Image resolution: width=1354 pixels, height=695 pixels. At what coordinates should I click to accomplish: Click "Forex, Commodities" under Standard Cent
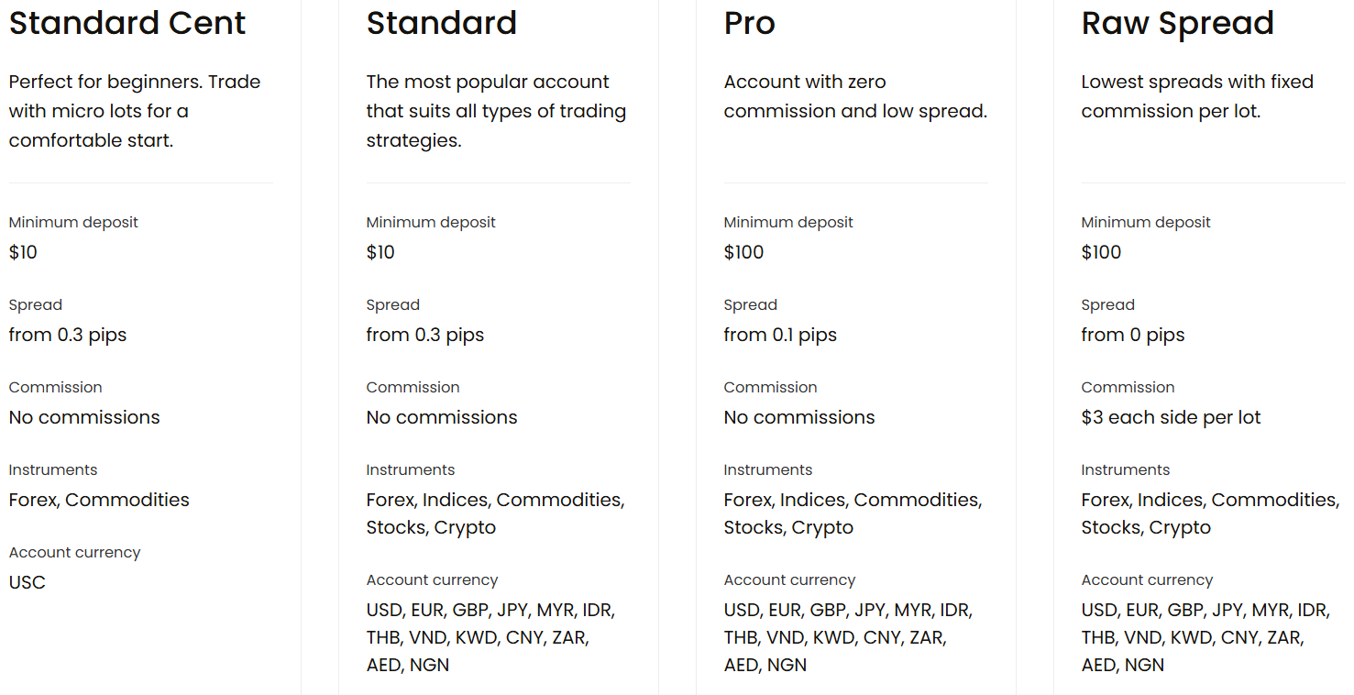coord(99,500)
